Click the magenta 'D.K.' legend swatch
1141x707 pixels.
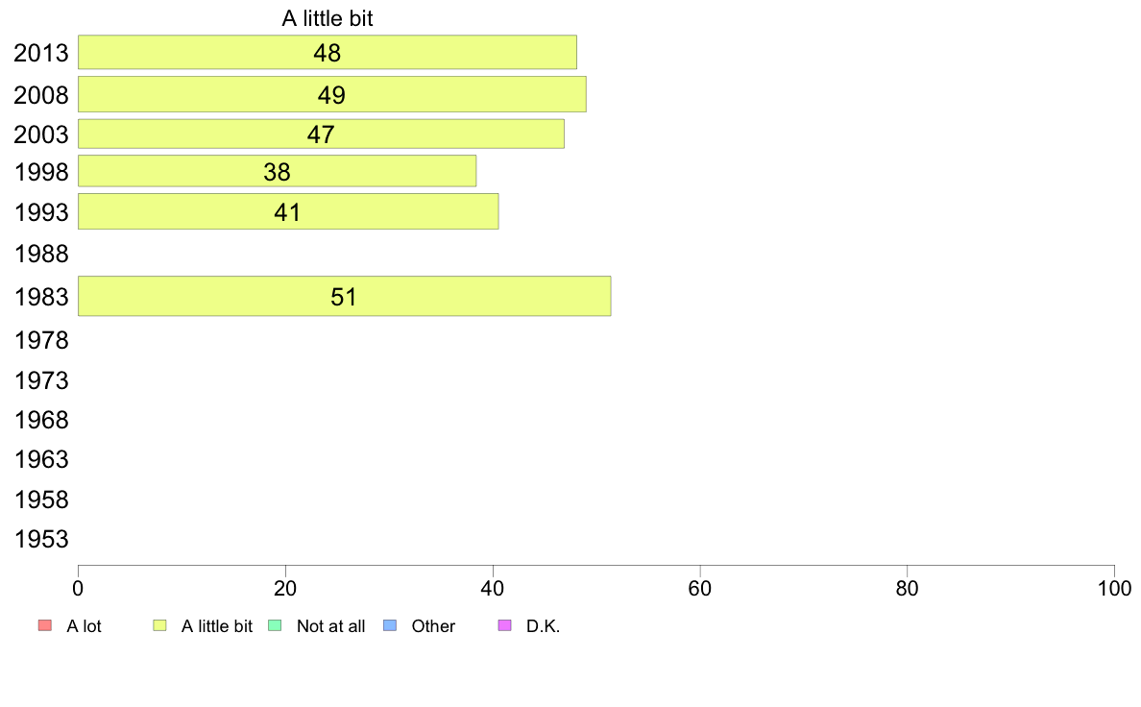505,625
